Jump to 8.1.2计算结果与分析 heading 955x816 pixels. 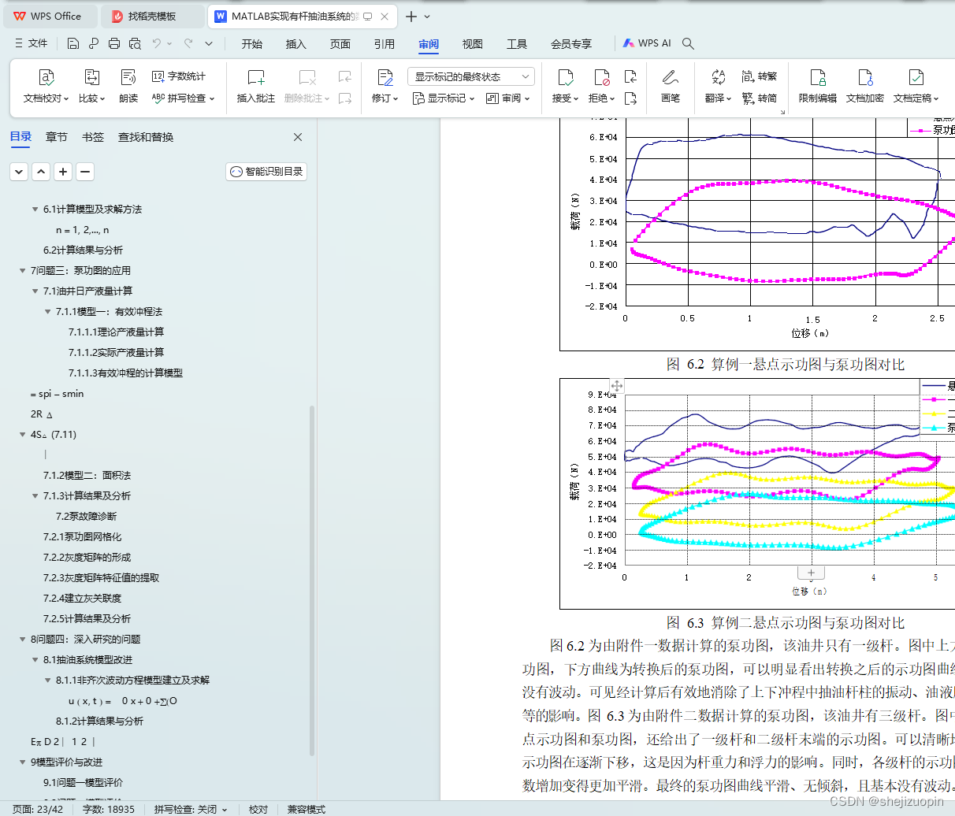click(100, 721)
